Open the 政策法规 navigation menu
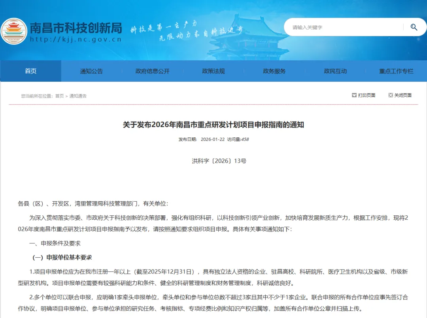 (213, 71)
